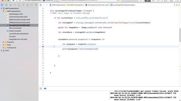Click the Products folder label
This screenshot has height=101, width=181.
(10, 42)
